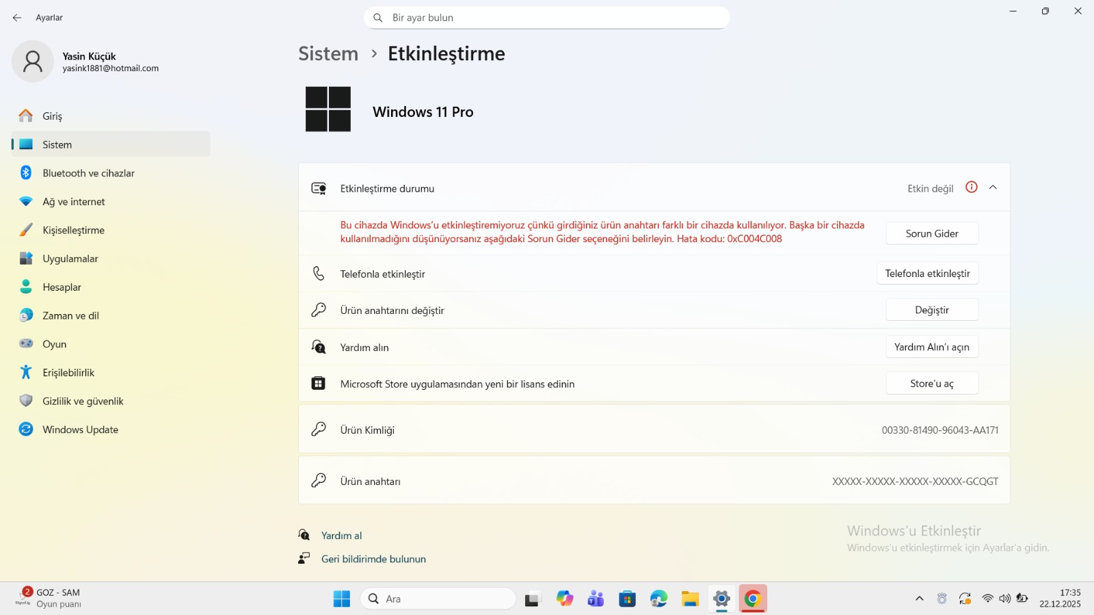
Task: Click the globe clock icon beside Zaman ve dil
Action: click(x=26, y=315)
